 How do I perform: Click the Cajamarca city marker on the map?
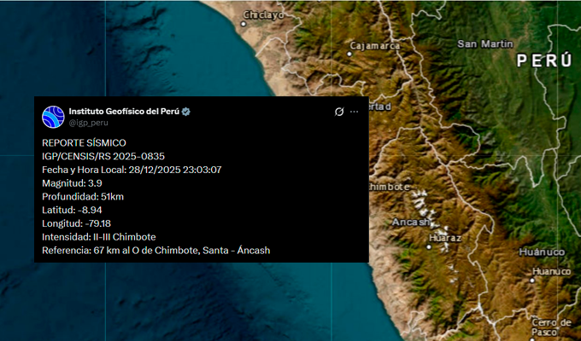tap(349, 54)
